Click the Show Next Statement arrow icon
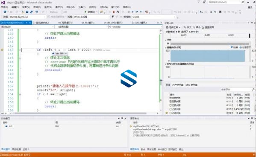256x157 pixels. pyautogui.click(x=129, y=12)
